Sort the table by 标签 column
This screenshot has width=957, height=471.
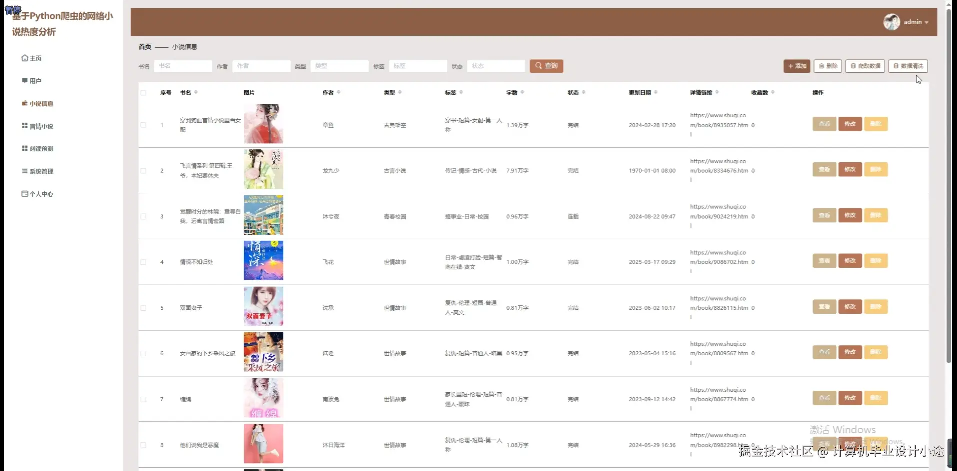click(x=461, y=92)
